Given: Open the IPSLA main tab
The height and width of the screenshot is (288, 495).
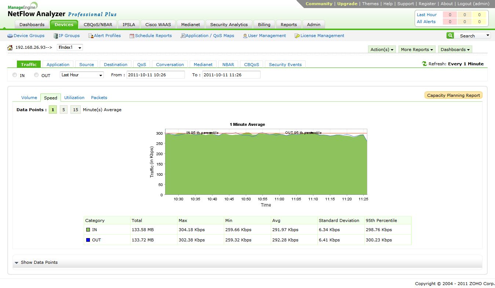Looking at the screenshot, I should pos(129,25).
